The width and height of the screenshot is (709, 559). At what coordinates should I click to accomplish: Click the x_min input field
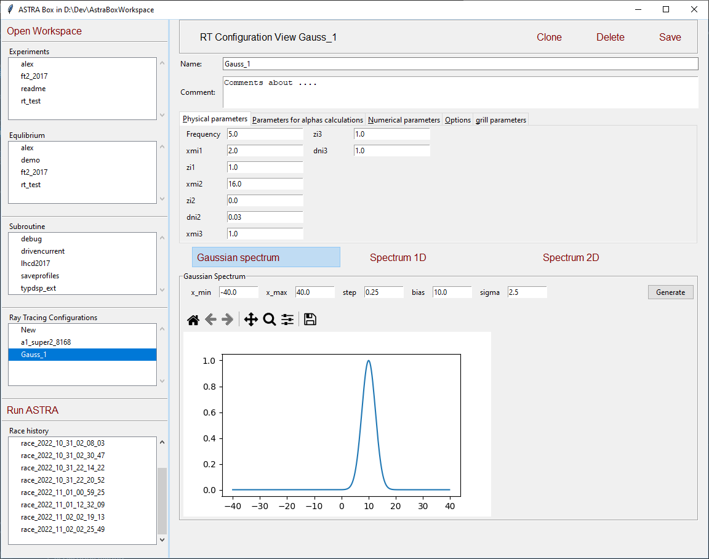click(x=239, y=292)
